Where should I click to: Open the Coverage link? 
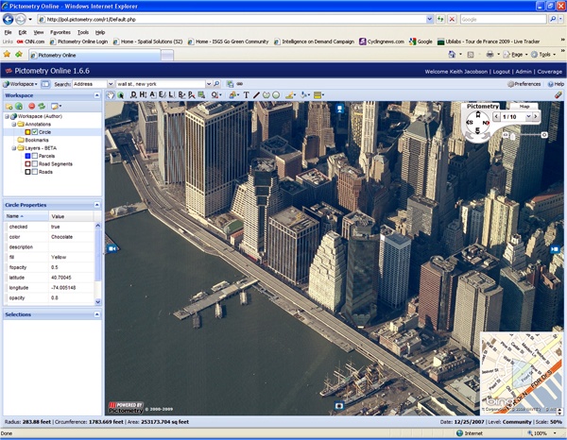click(550, 72)
